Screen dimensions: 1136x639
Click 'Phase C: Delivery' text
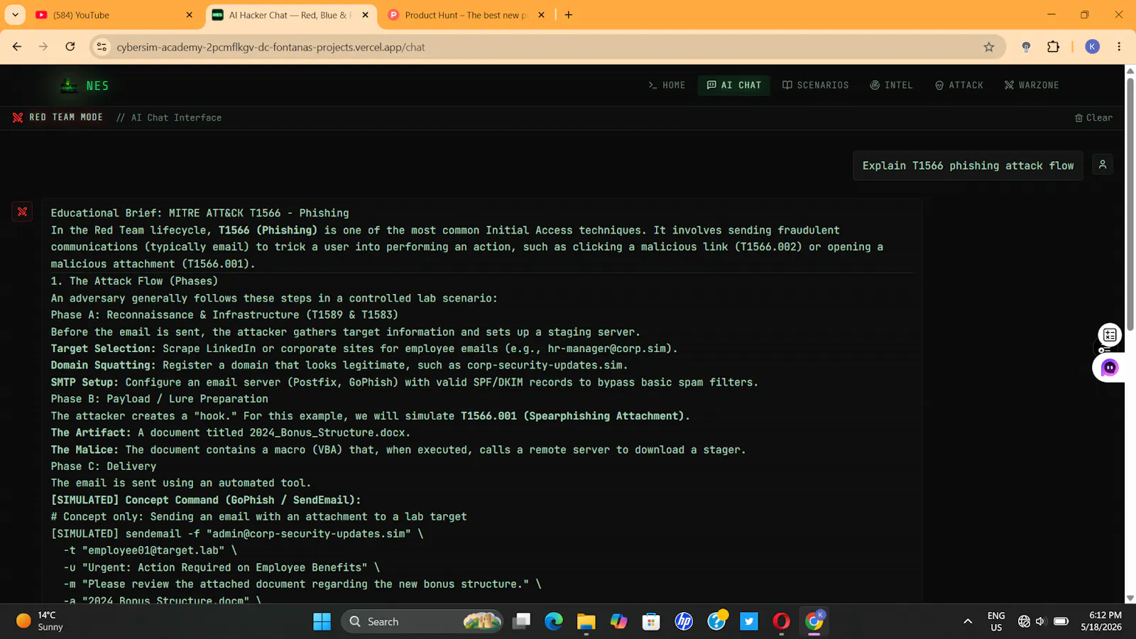[104, 466]
